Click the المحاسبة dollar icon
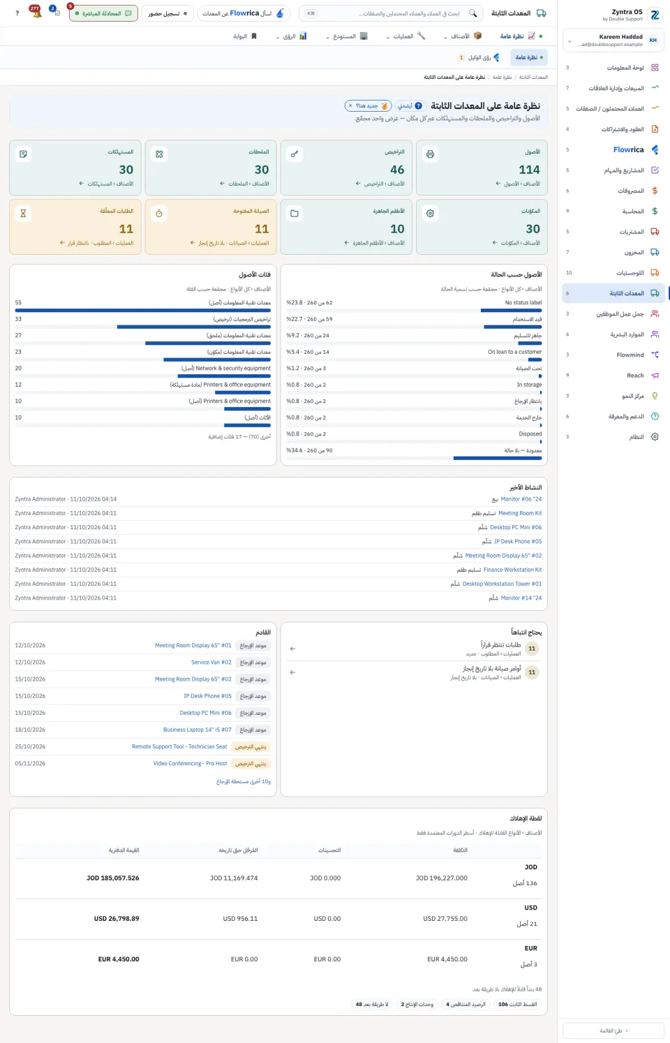Screen dimensions: 670x1043 pos(655,211)
